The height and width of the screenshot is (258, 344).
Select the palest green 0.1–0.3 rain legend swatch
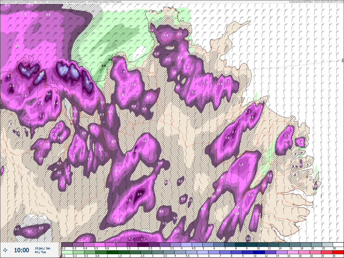(x=67, y=253)
